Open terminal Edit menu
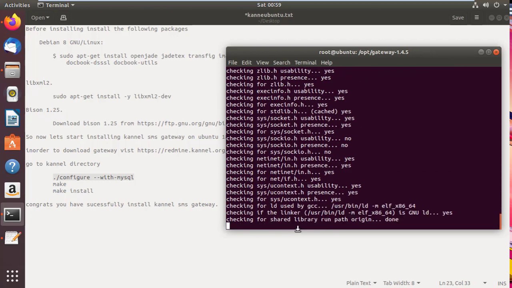512x288 pixels. point(246,62)
